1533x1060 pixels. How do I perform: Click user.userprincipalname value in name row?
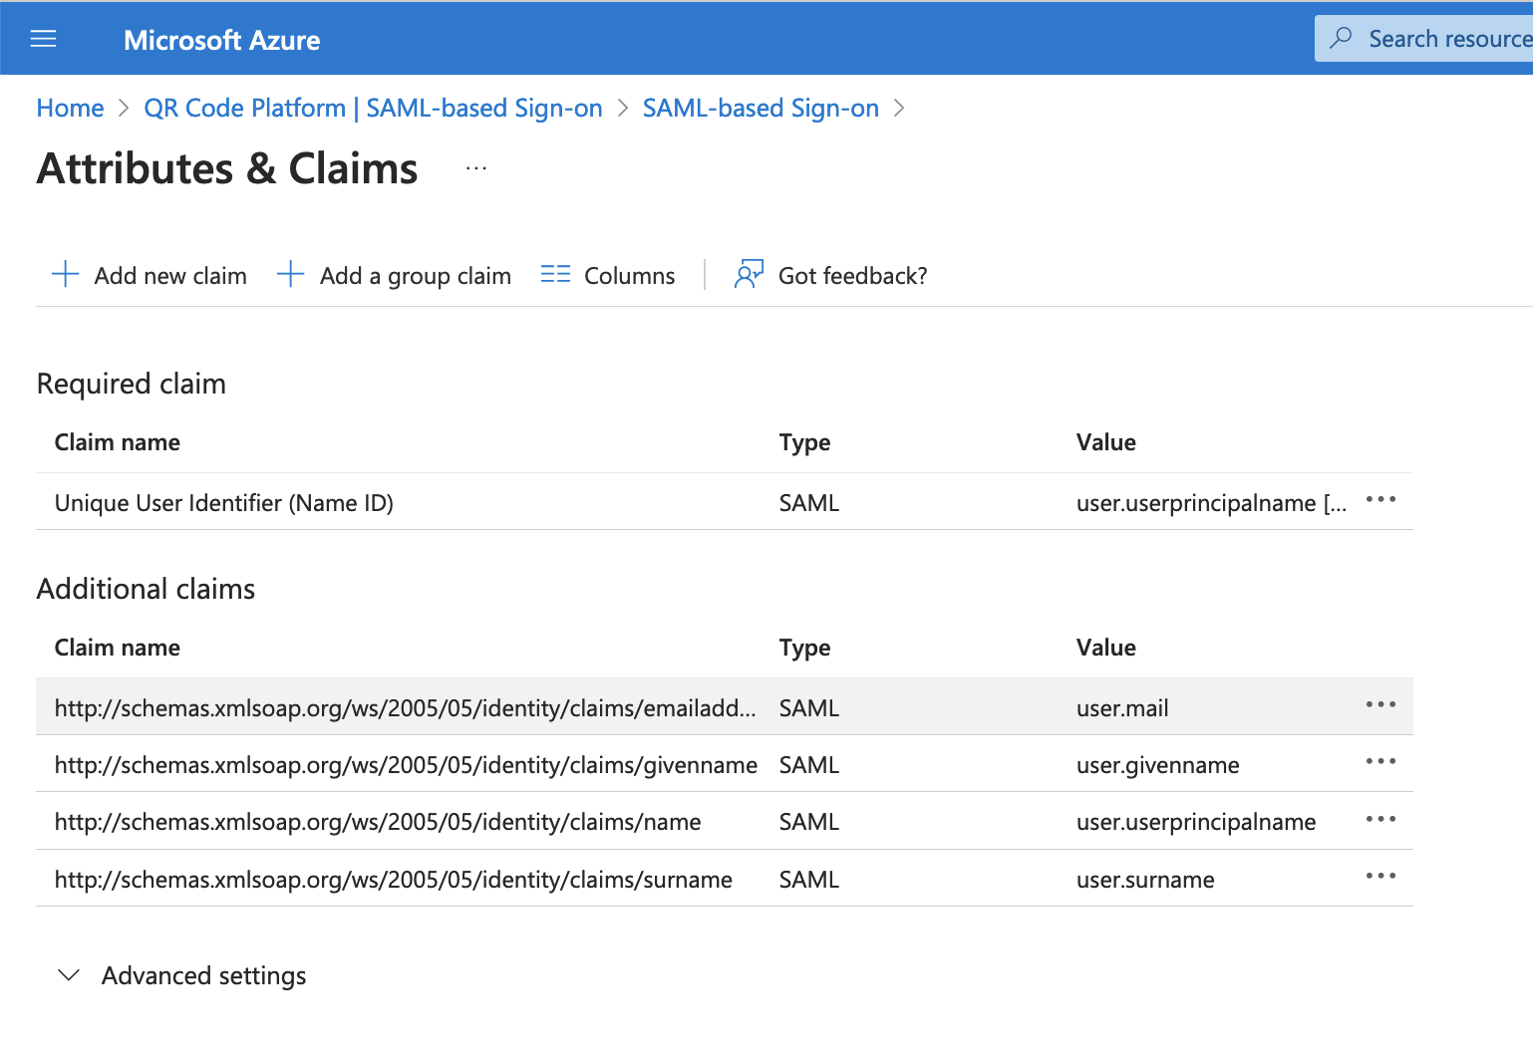1196,822
